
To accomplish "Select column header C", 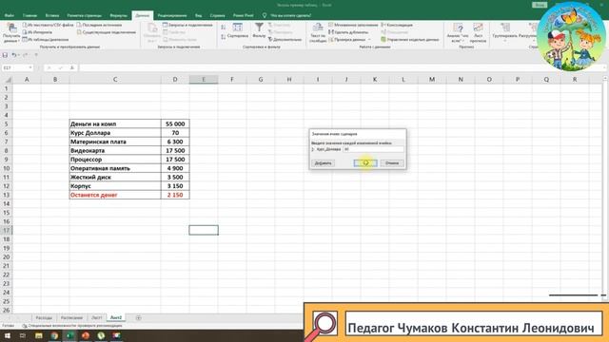I will [x=115, y=80].
